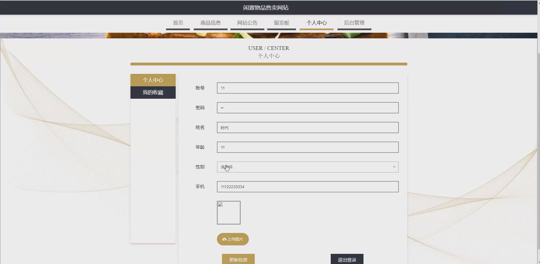Navigate to 网站公告 announcements
This screenshot has height=264, width=540.
click(247, 23)
